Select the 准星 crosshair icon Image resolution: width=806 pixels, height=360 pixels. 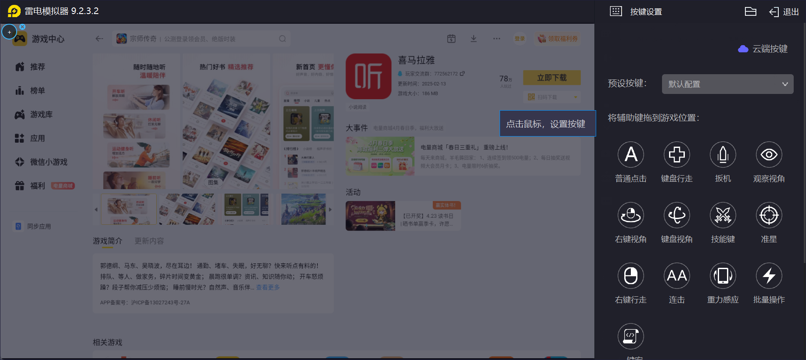[x=769, y=215]
